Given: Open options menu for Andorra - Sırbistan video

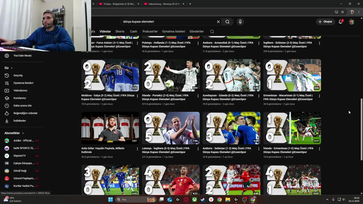Looking at the screenshot, I should tap(259, 149).
